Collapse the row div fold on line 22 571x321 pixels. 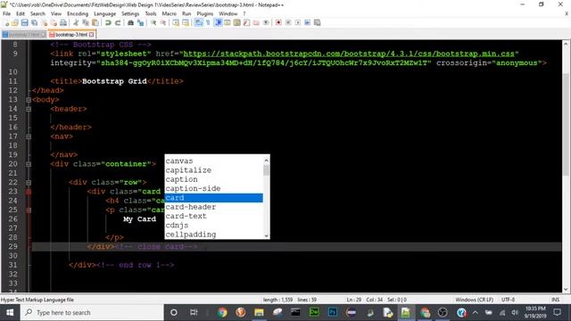(29, 182)
